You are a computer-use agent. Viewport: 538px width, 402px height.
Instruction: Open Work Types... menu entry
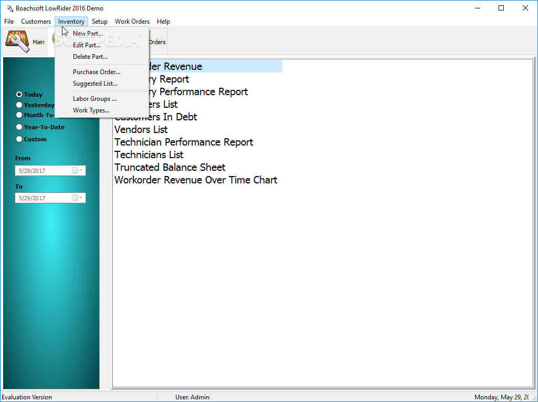(102, 110)
